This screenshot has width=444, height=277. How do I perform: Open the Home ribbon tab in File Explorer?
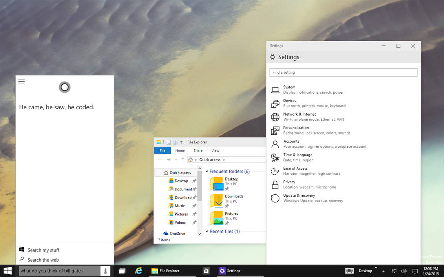pos(180,150)
